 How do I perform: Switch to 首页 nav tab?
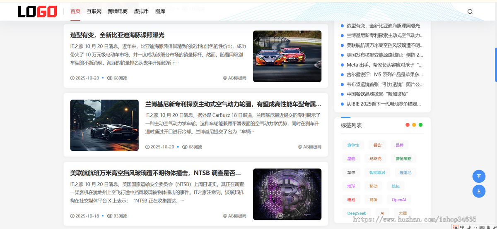click(75, 12)
